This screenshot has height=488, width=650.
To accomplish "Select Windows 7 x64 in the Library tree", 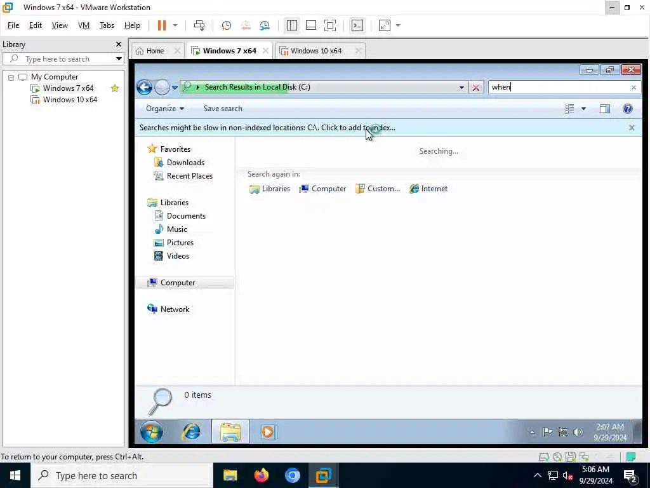I will coord(68,88).
